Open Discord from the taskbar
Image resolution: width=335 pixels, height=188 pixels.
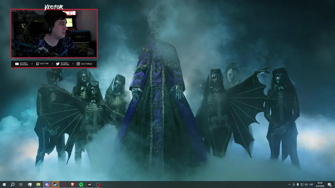pyautogui.click(x=47, y=185)
